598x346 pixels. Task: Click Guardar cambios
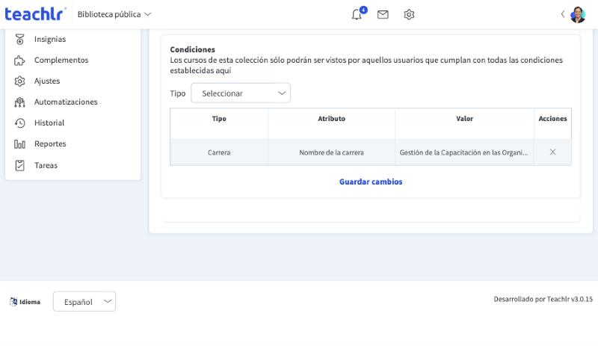point(371,182)
